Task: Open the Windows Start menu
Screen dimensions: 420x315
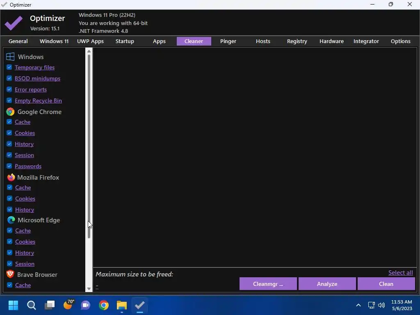Action: click(x=13, y=305)
